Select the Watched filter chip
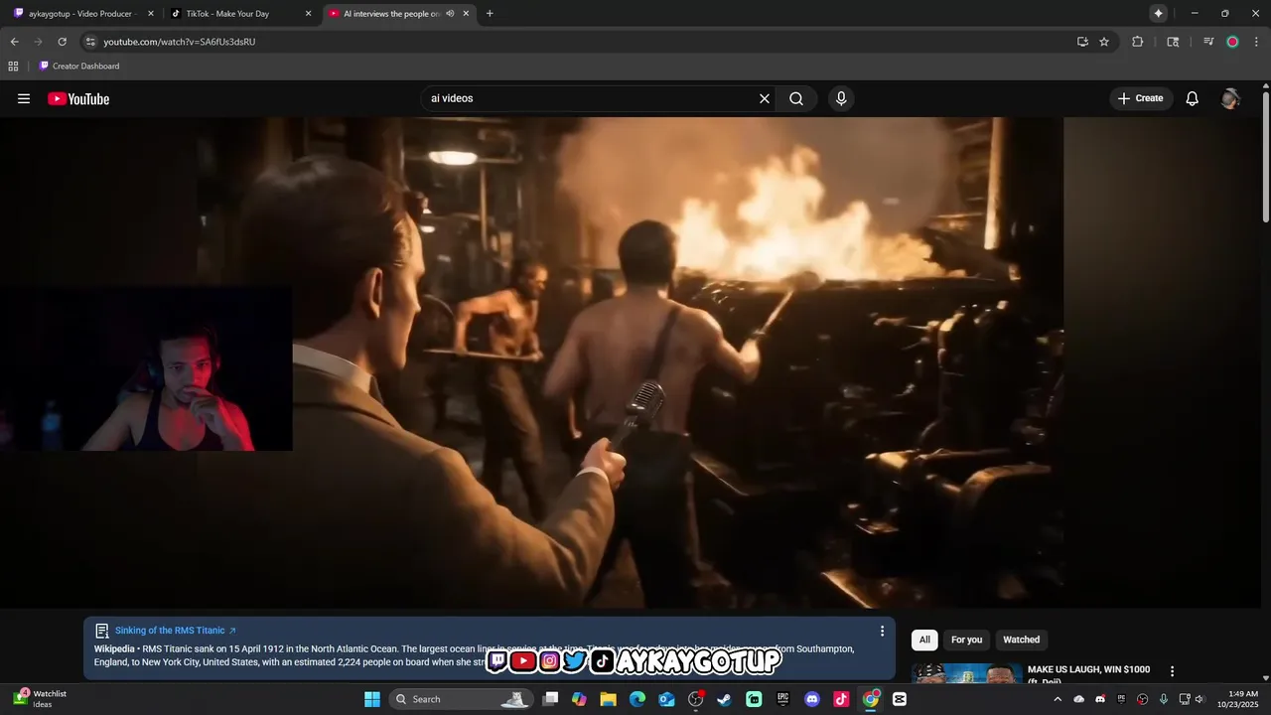This screenshot has width=1271, height=715. point(1021,640)
